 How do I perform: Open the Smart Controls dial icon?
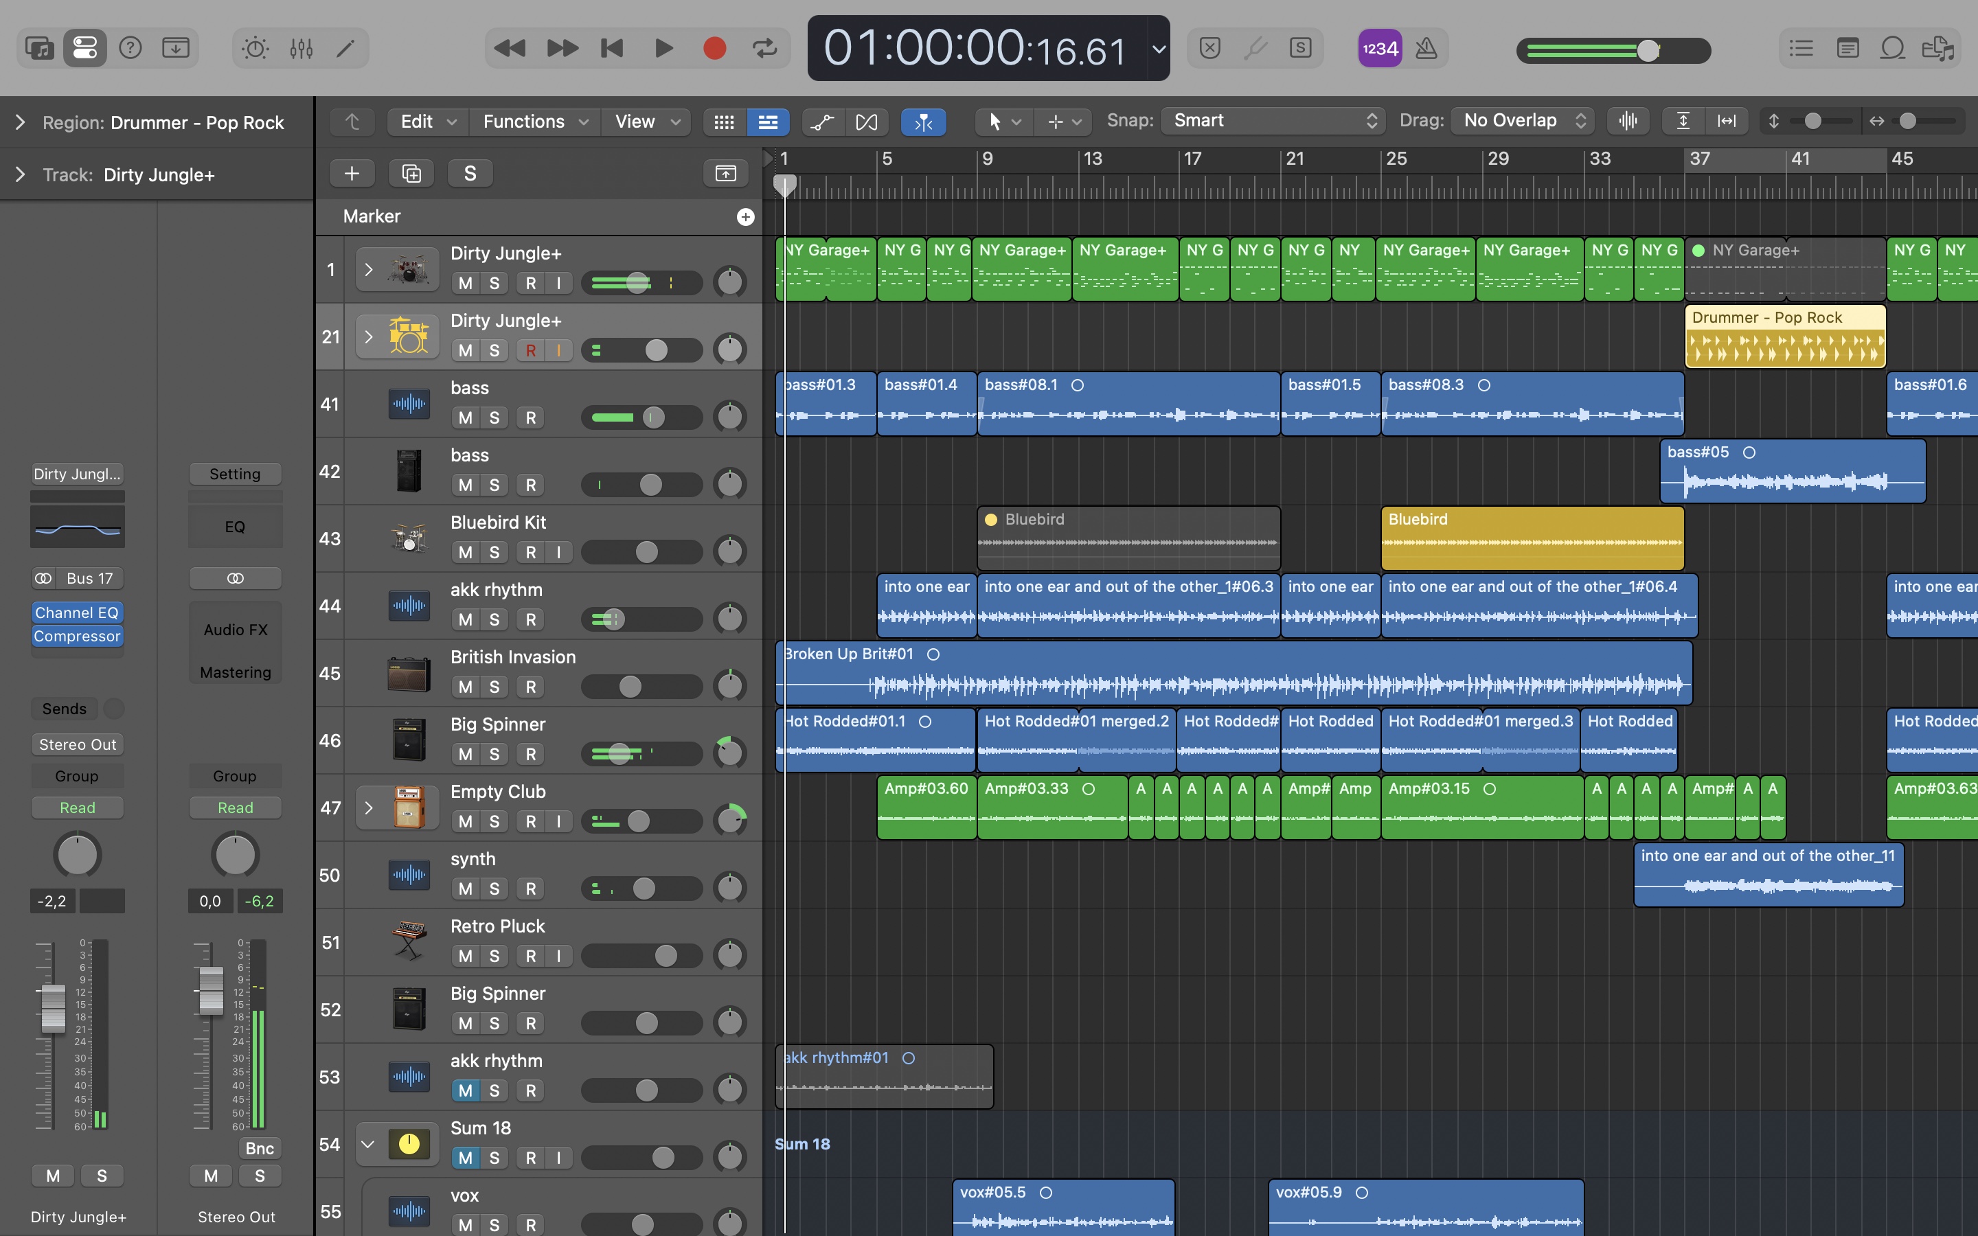tap(255, 49)
